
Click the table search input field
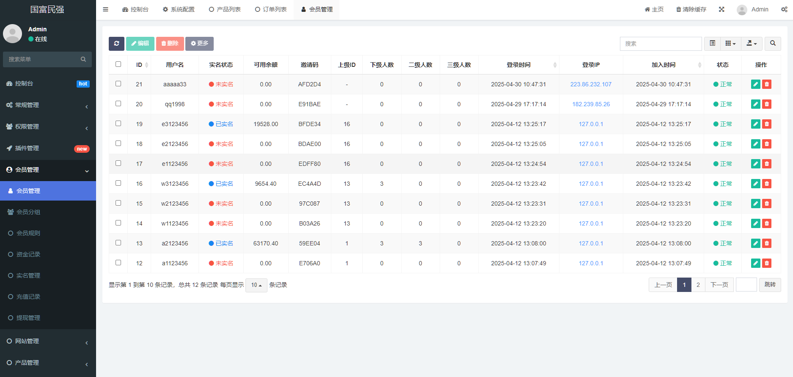pos(661,44)
